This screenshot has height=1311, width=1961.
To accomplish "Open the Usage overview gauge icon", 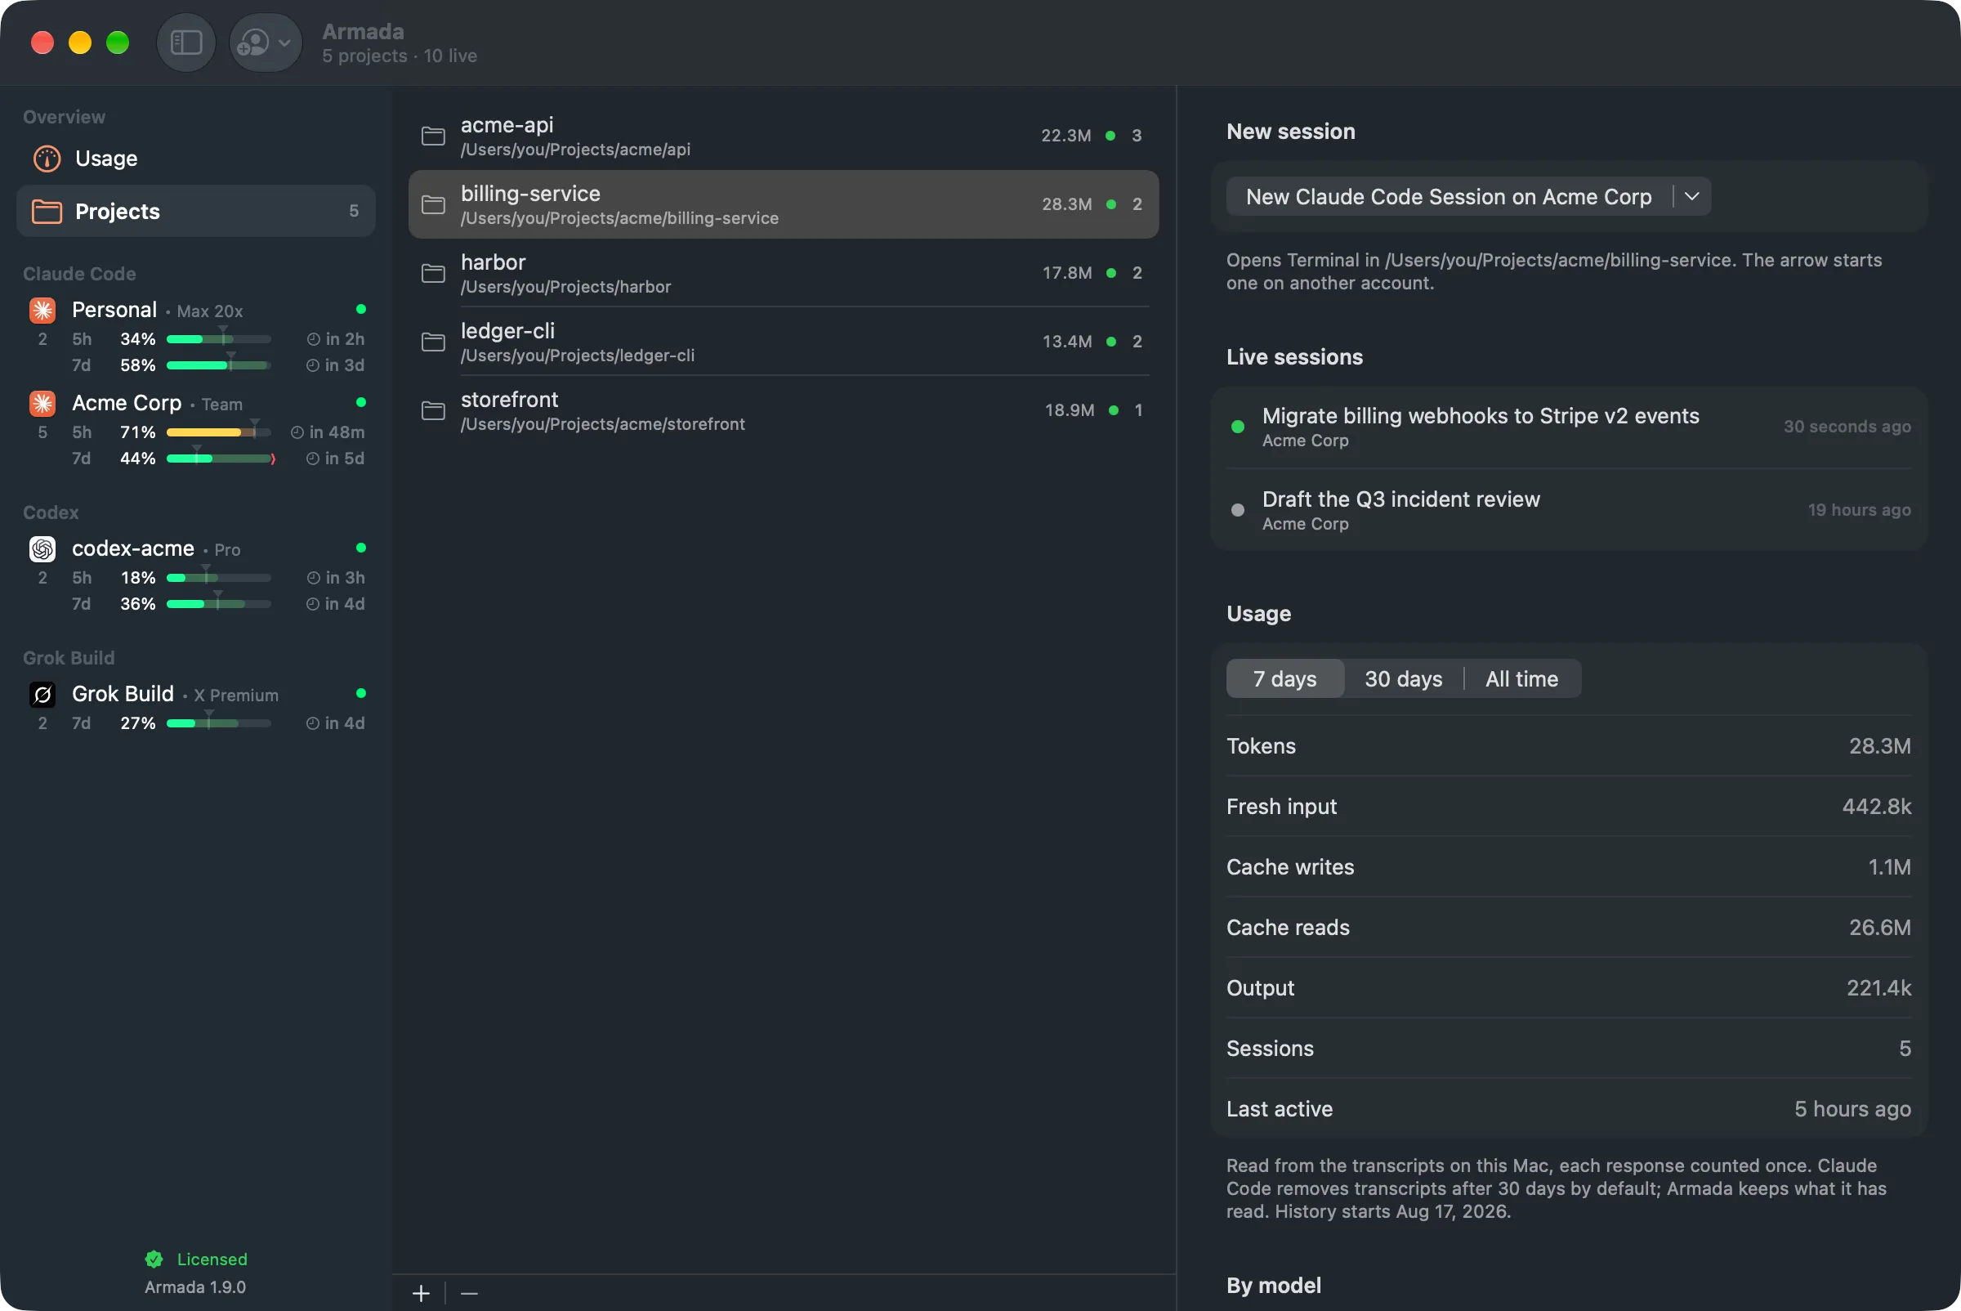I will click(47, 158).
